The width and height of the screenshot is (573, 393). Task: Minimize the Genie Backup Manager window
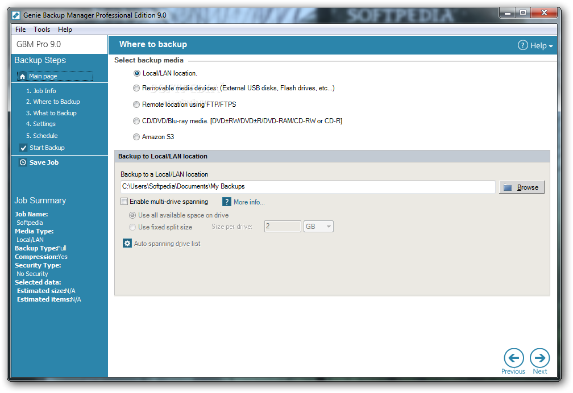point(507,13)
